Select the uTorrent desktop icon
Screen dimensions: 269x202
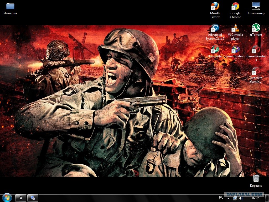[256, 30]
